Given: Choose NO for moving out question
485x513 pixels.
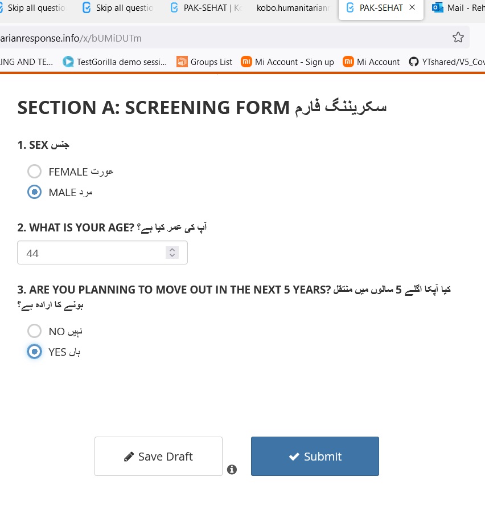Looking at the screenshot, I should [x=35, y=331].
